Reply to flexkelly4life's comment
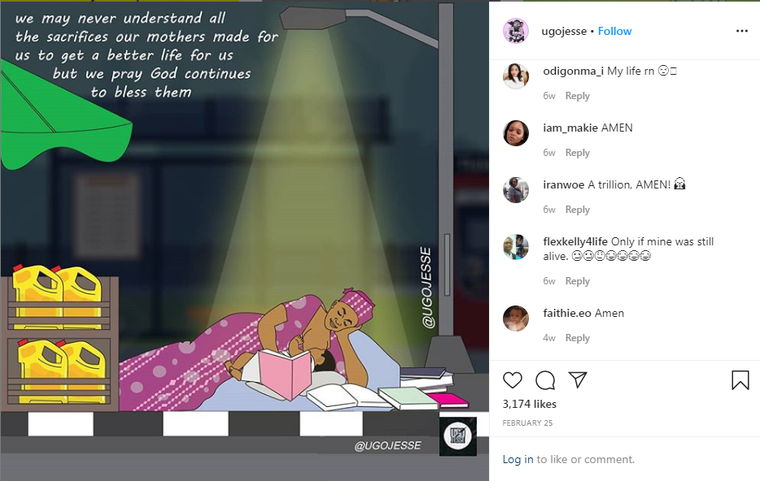 coord(577,281)
